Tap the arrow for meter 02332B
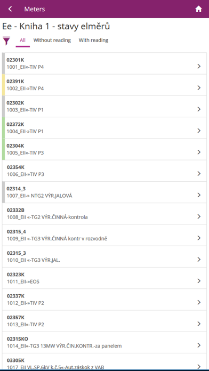 point(199,216)
